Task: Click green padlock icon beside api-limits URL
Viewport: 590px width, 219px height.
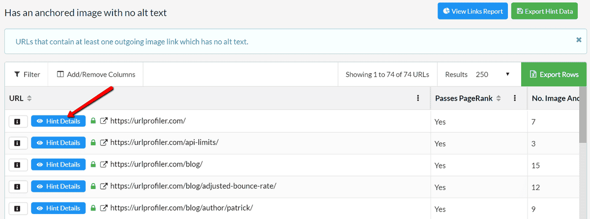Action: [93, 143]
